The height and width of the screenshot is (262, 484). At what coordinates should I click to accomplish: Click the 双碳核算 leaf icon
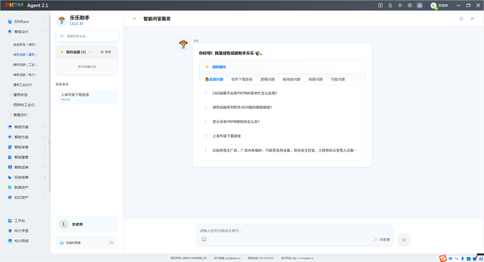click(10, 177)
